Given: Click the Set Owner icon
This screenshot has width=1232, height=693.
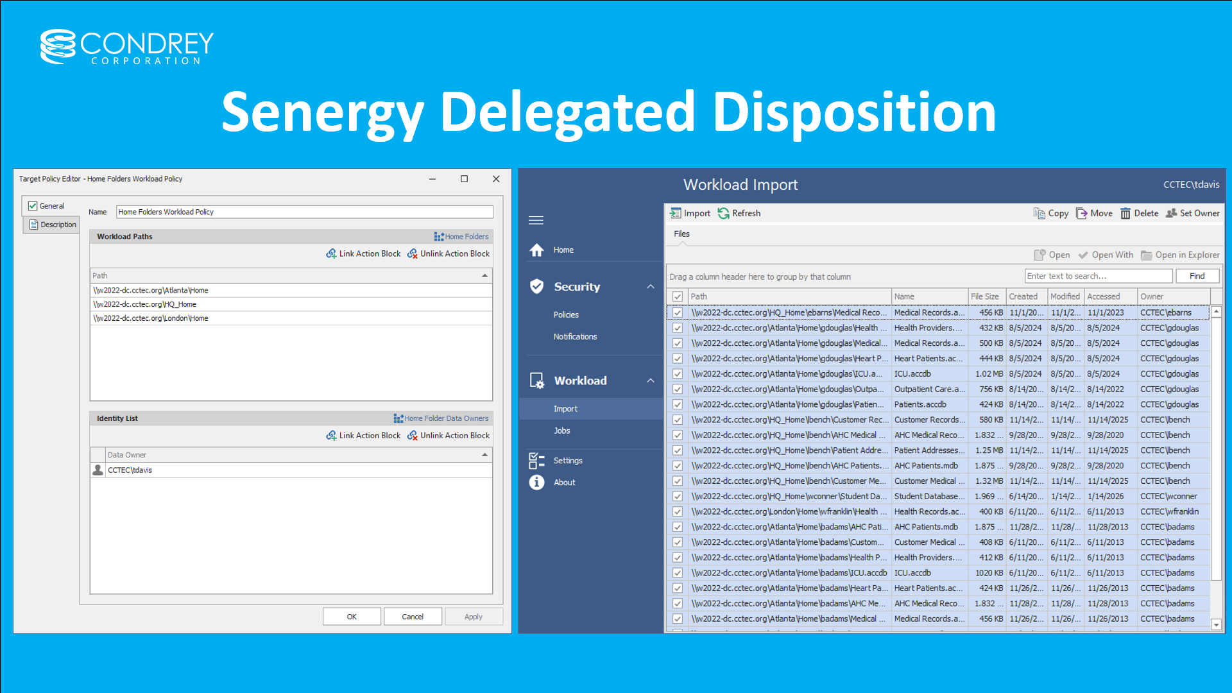Looking at the screenshot, I should pyautogui.click(x=1171, y=213).
